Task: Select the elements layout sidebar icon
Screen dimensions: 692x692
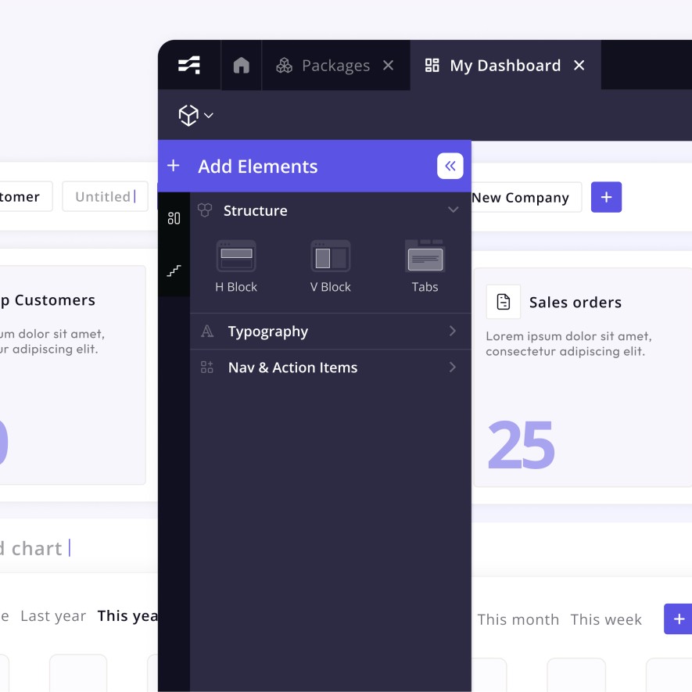Action: point(174,218)
